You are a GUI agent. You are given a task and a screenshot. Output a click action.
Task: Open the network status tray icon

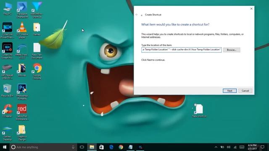[x=235, y=147]
